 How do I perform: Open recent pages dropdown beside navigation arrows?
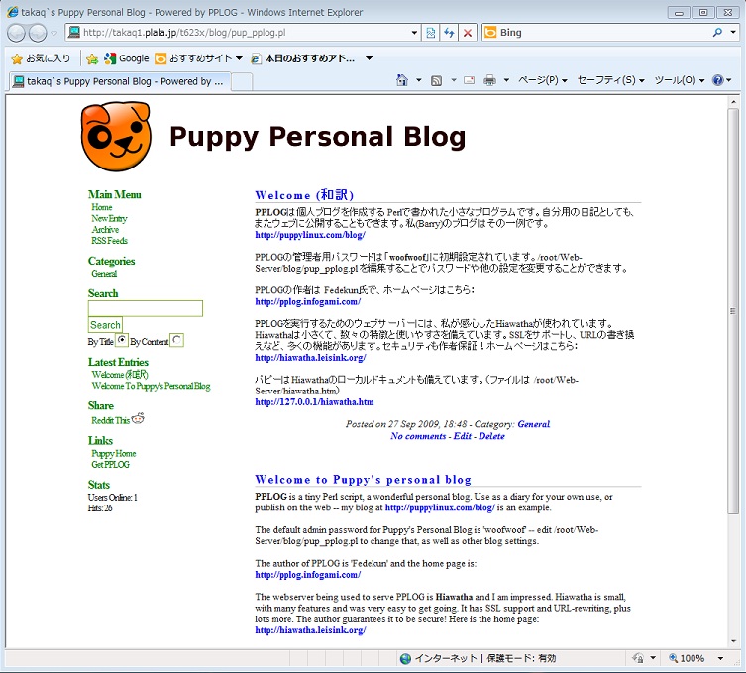pos(53,34)
